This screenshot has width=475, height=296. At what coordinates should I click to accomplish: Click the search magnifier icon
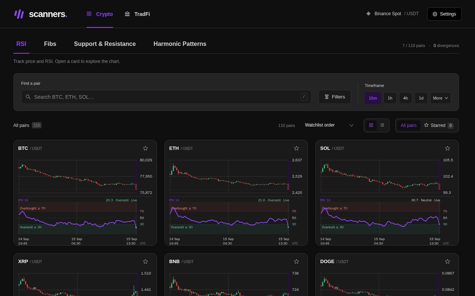click(x=28, y=97)
